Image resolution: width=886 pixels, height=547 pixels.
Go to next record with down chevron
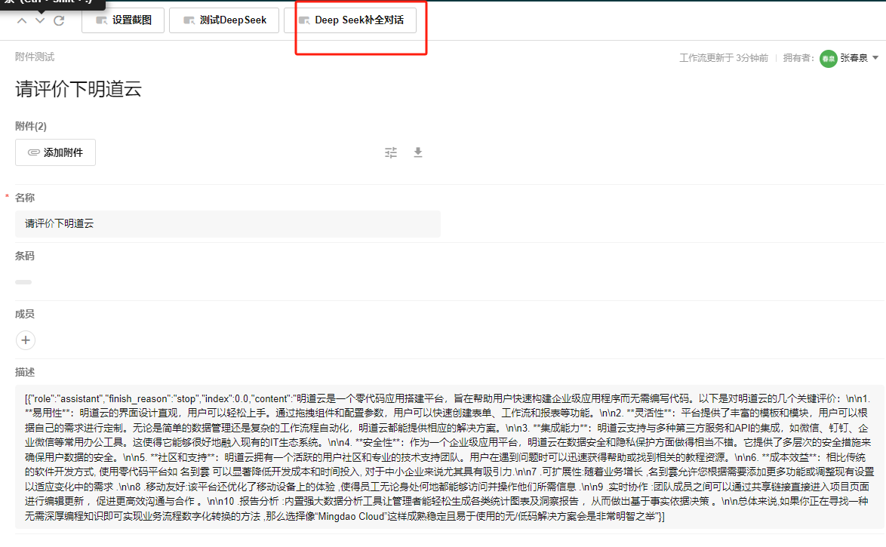tap(40, 21)
